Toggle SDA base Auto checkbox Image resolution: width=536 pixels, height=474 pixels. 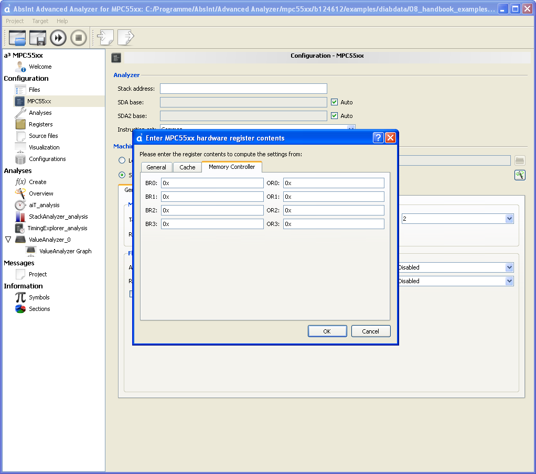(x=334, y=102)
